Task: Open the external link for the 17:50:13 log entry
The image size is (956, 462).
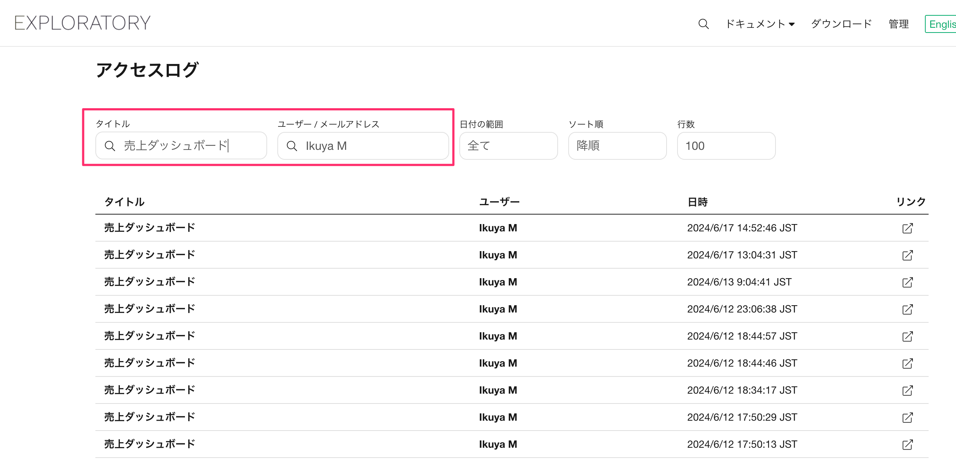Action: tap(907, 445)
